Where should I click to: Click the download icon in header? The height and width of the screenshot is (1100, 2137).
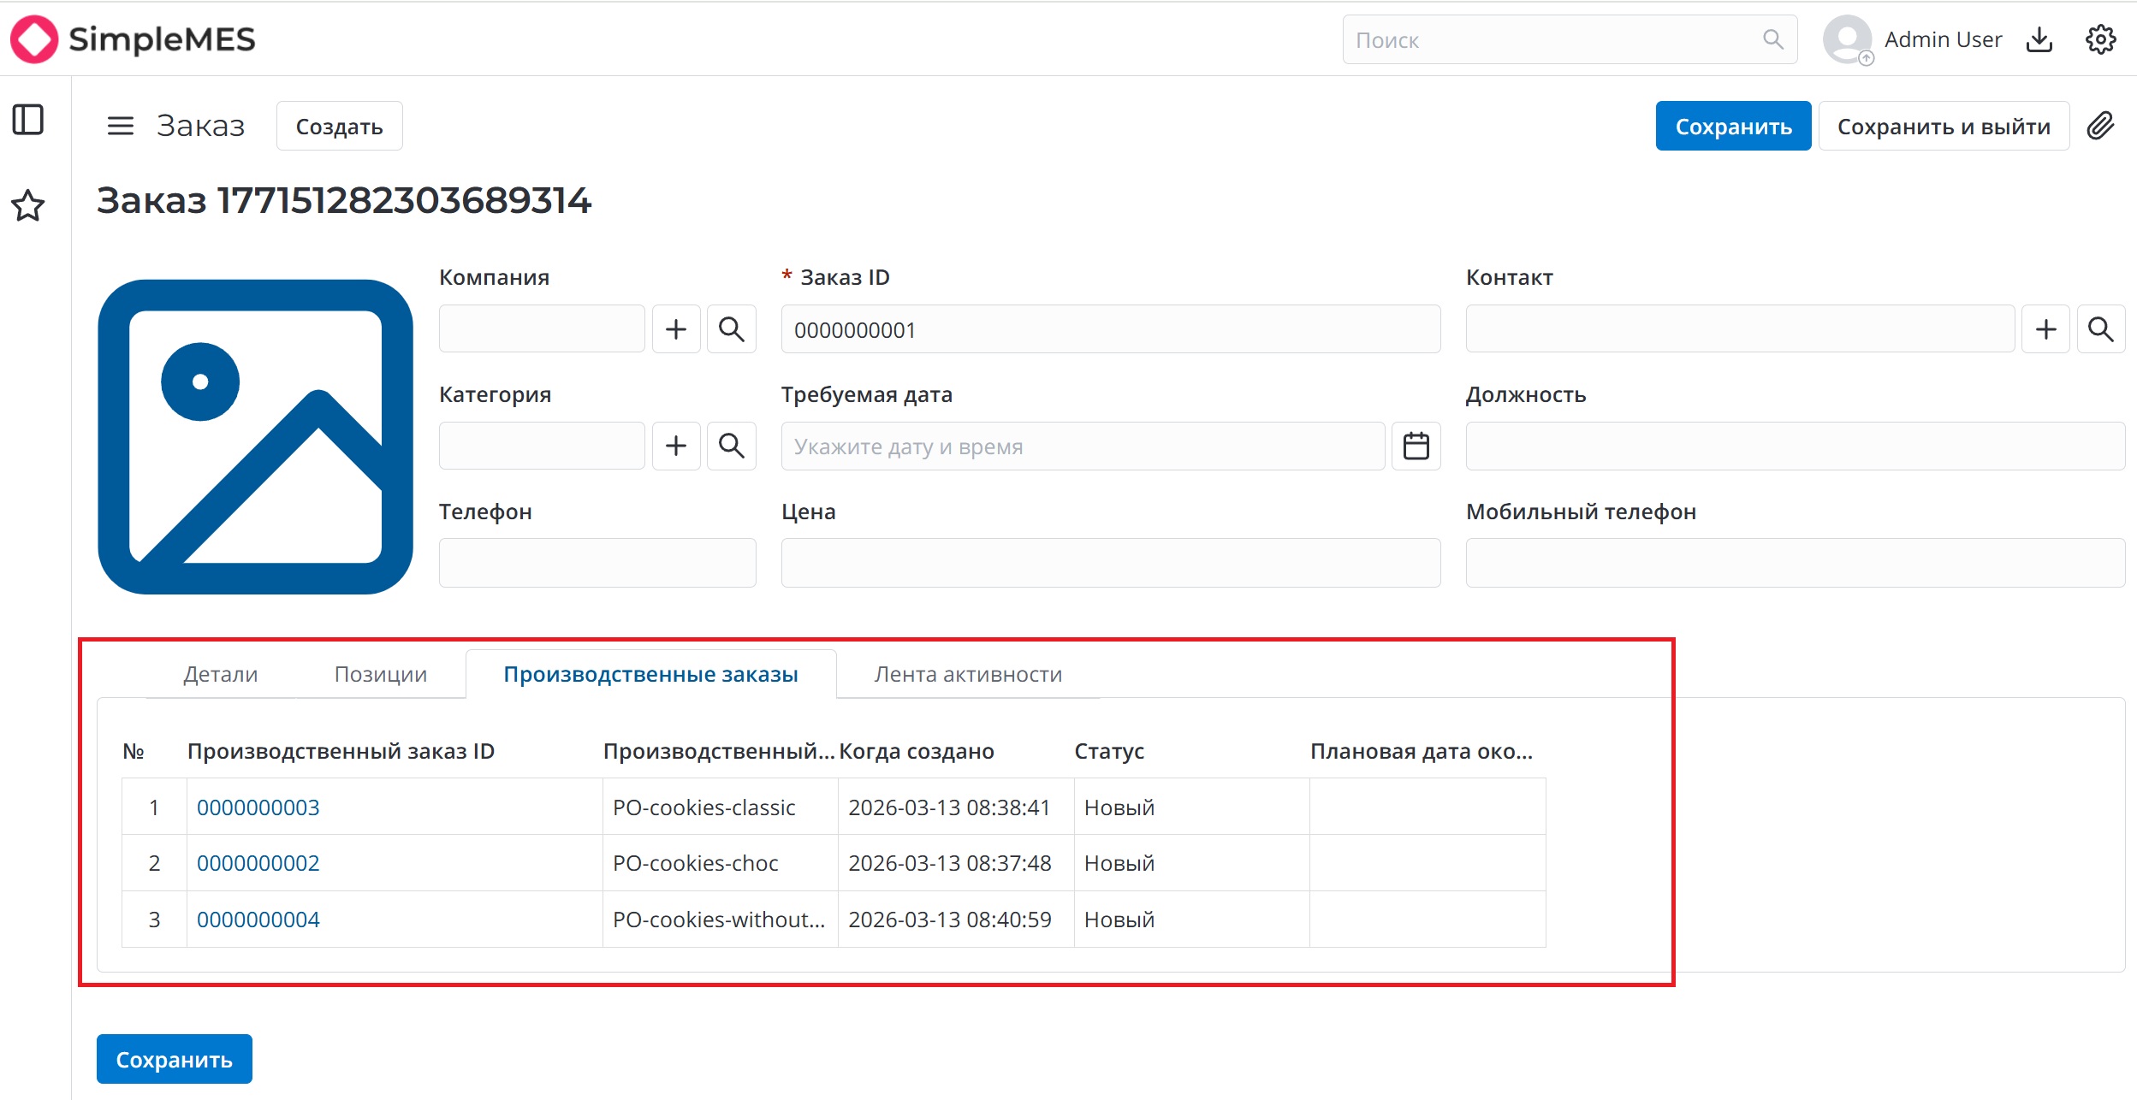2039,39
